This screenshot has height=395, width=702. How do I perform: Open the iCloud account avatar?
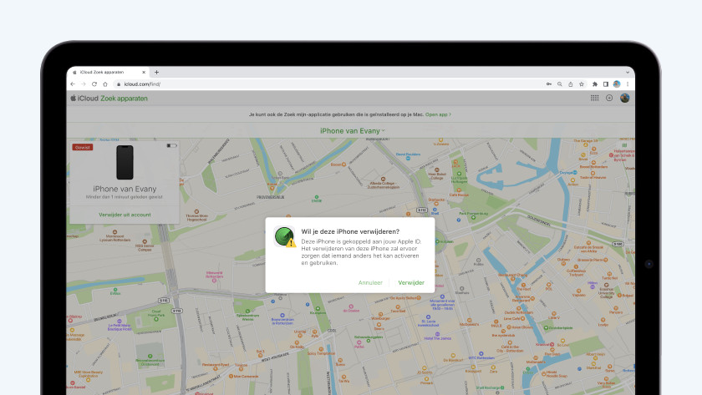pyautogui.click(x=625, y=98)
